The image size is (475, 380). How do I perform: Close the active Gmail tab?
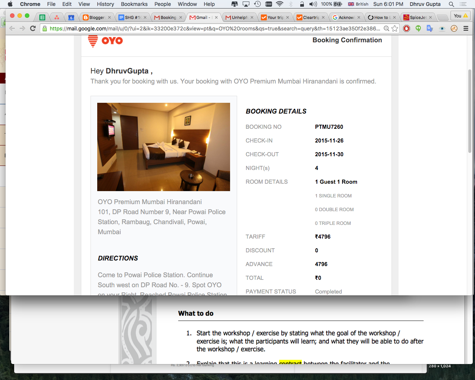tap(216, 17)
